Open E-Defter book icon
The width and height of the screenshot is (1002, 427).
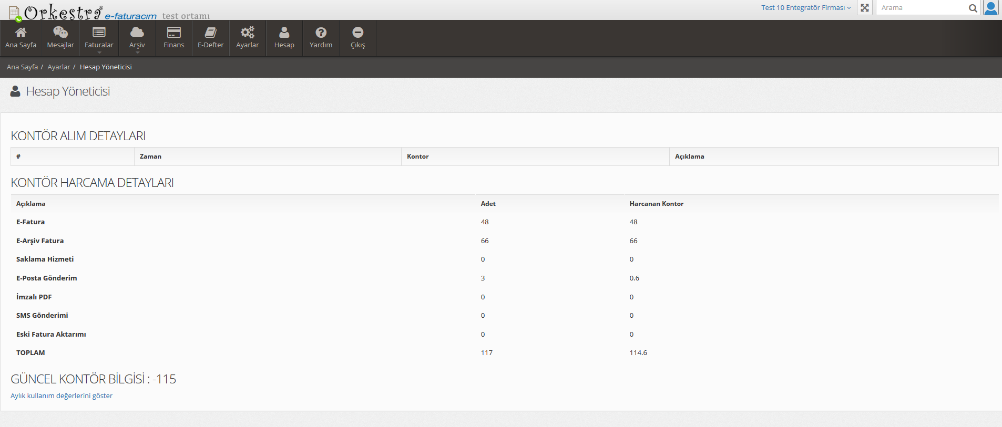(x=211, y=33)
